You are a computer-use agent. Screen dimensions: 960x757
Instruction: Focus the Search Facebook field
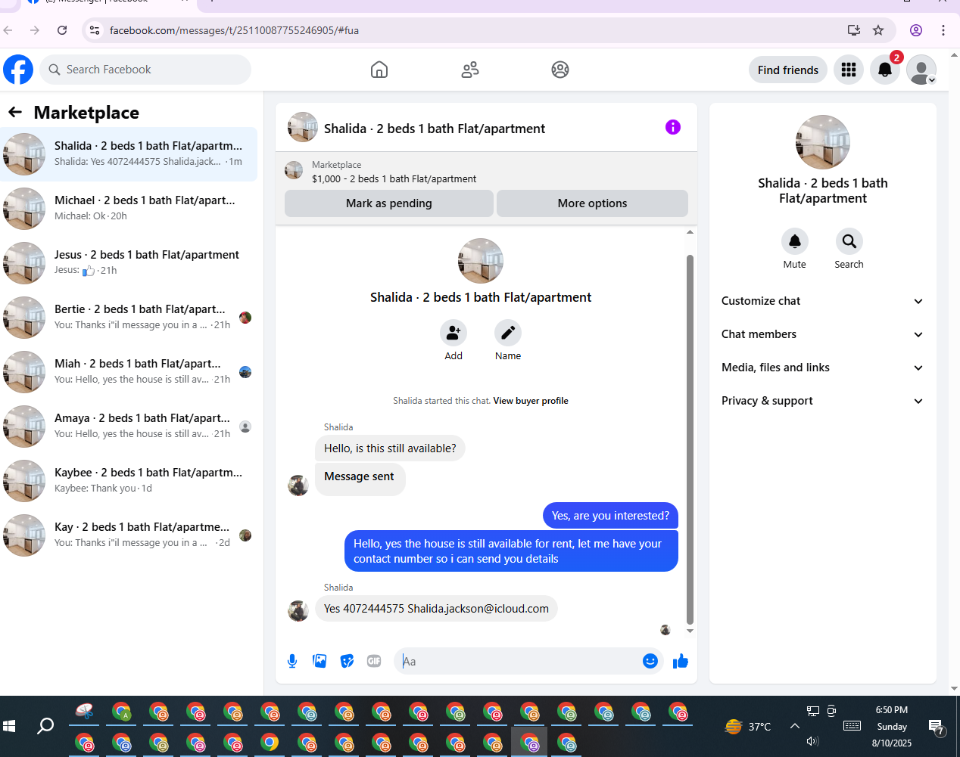[x=145, y=70]
